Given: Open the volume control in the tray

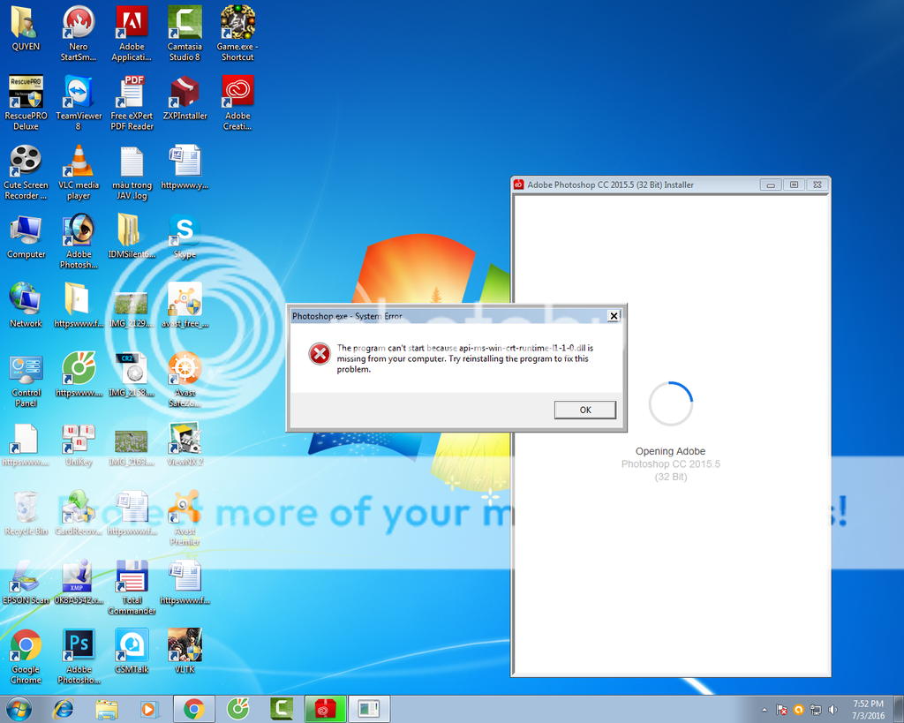Looking at the screenshot, I should (832, 710).
